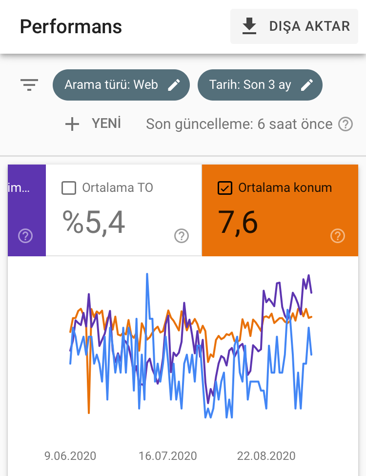Click the download arrow icon

pos(249,26)
